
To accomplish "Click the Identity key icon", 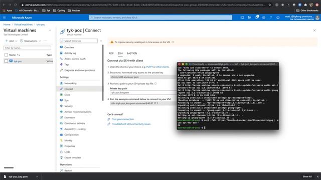I will (61, 140).
